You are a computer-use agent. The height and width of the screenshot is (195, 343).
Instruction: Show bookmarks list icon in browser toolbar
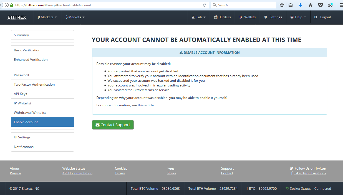coord(291,5)
